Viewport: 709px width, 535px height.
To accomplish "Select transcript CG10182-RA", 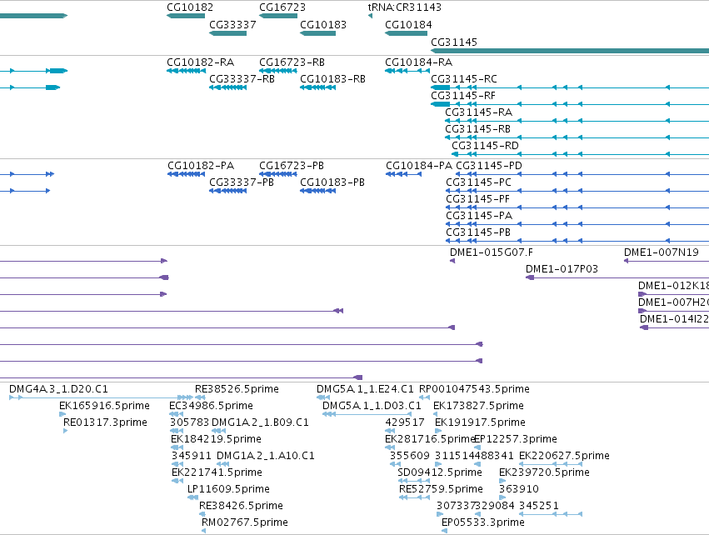I will 187,71.
